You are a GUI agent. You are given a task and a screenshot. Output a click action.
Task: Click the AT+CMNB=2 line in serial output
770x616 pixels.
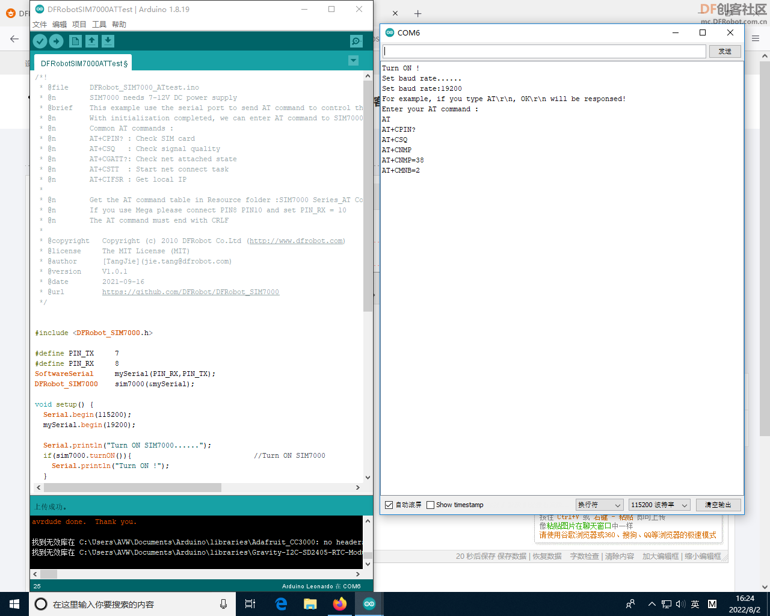pos(401,170)
